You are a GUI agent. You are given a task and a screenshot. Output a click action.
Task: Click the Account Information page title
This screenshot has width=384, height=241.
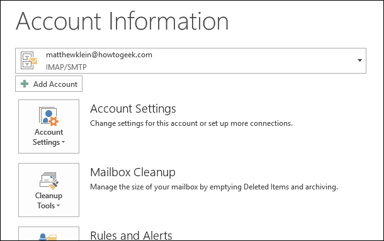[x=122, y=21]
